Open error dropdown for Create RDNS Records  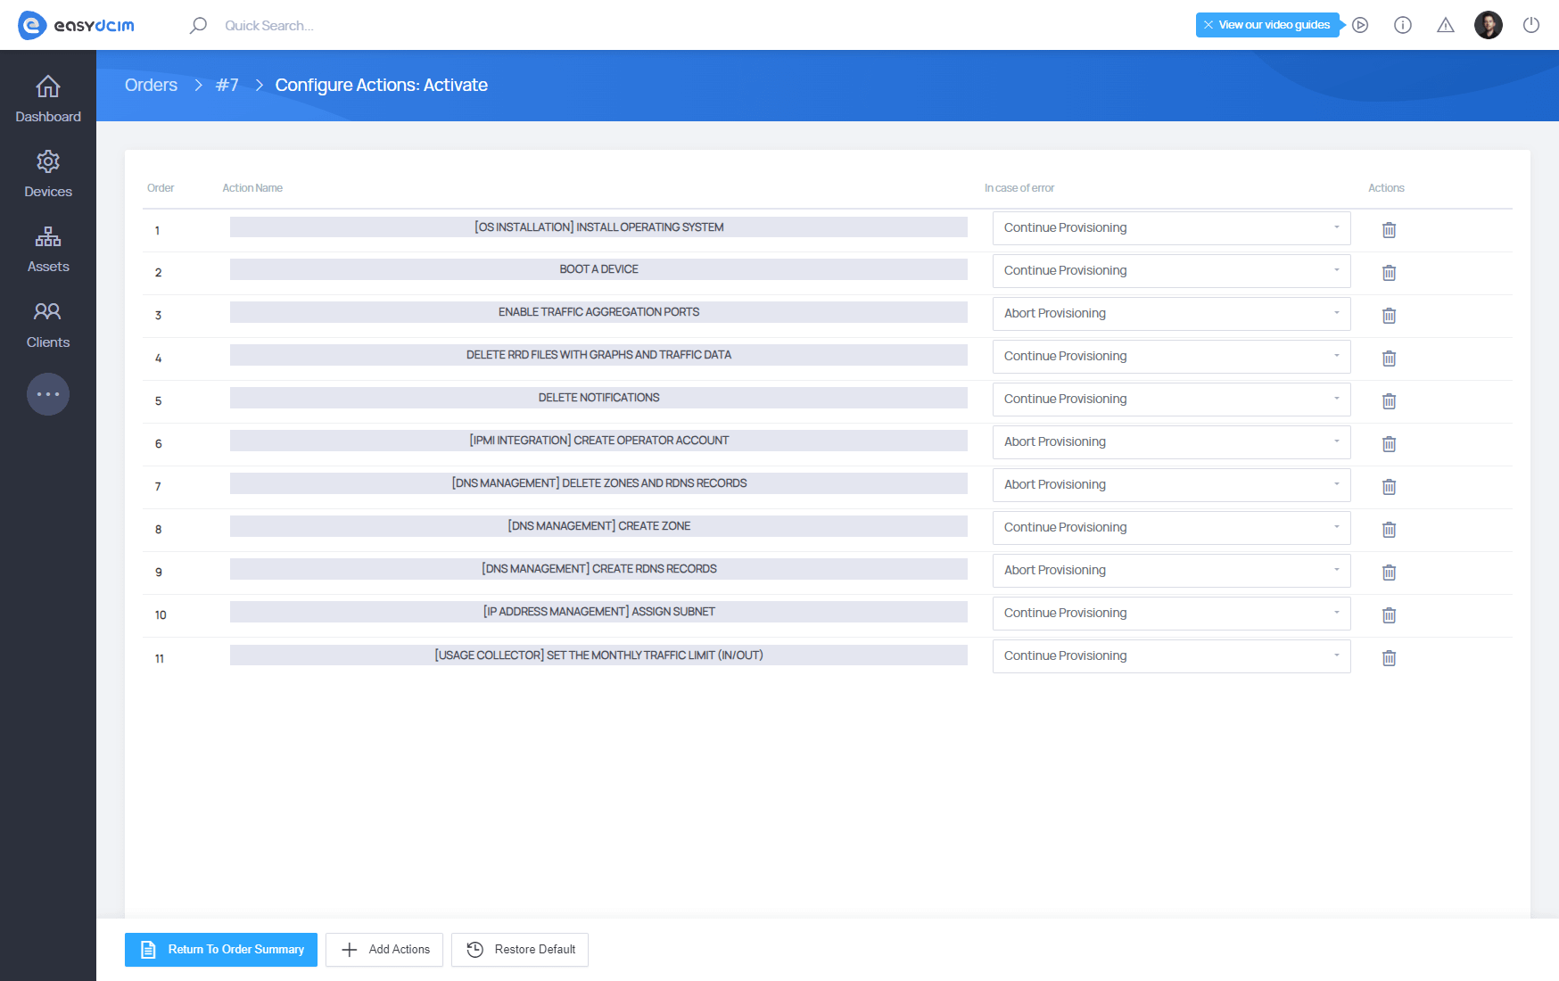tap(1170, 571)
